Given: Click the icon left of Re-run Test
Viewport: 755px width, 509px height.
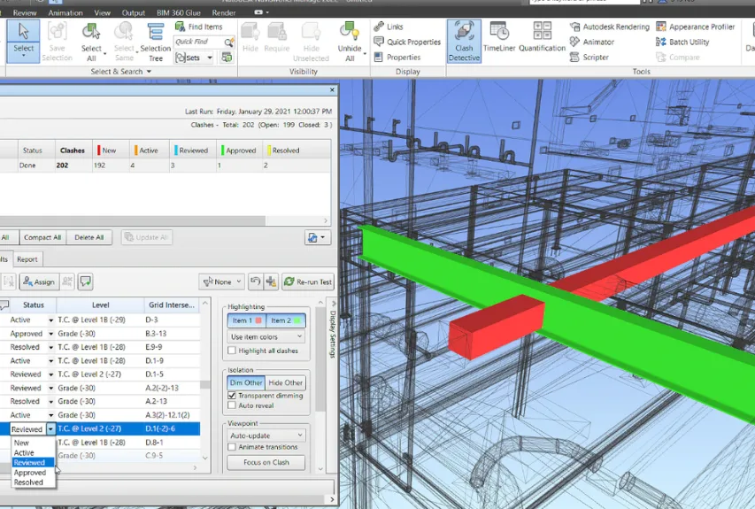Looking at the screenshot, I should (271, 281).
